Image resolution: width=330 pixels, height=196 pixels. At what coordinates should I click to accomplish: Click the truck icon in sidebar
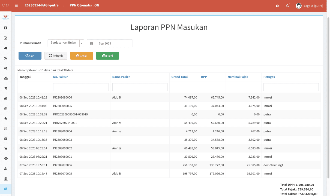pos(6,48)
